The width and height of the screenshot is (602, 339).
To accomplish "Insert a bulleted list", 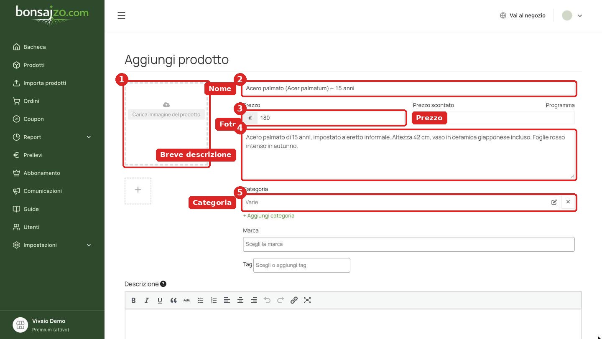I will (200, 300).
